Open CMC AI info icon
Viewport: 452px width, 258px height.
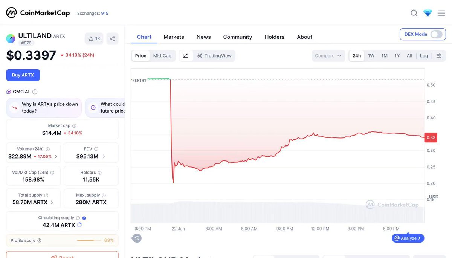point(35,92)
